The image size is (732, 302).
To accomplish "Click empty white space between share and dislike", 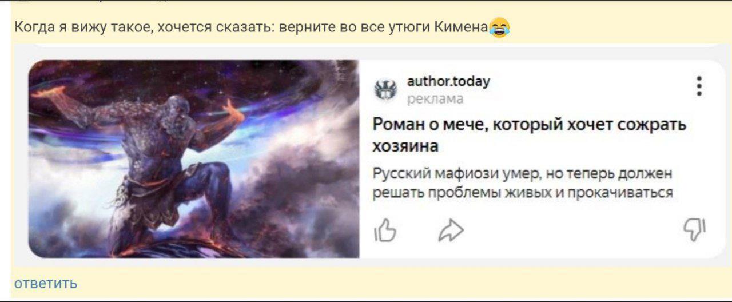I will tap(572, 231).
